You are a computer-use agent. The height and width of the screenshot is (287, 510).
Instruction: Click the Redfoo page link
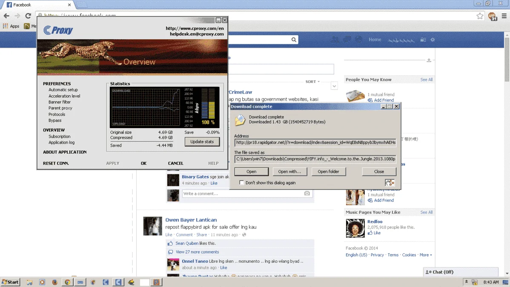tap(375, 221)
